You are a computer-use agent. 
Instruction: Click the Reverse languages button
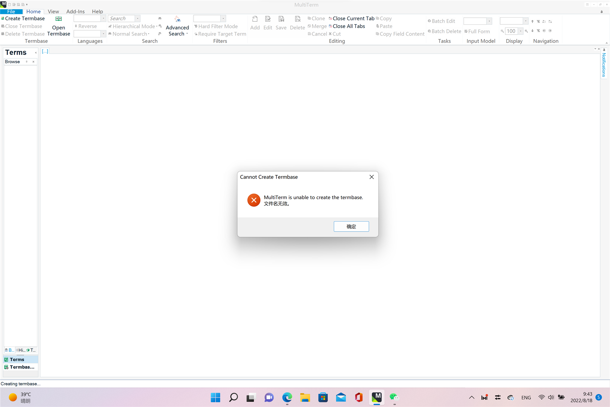[x=86, y=26]
